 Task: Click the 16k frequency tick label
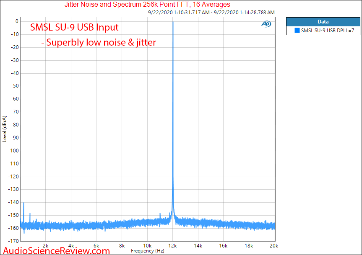point(223,245)
